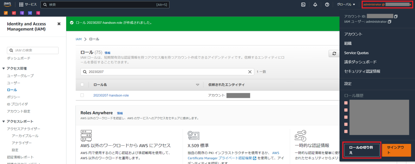415x164 pixels.
Task: Click the orange favorite service icon
Action: (x=6, y=13)
